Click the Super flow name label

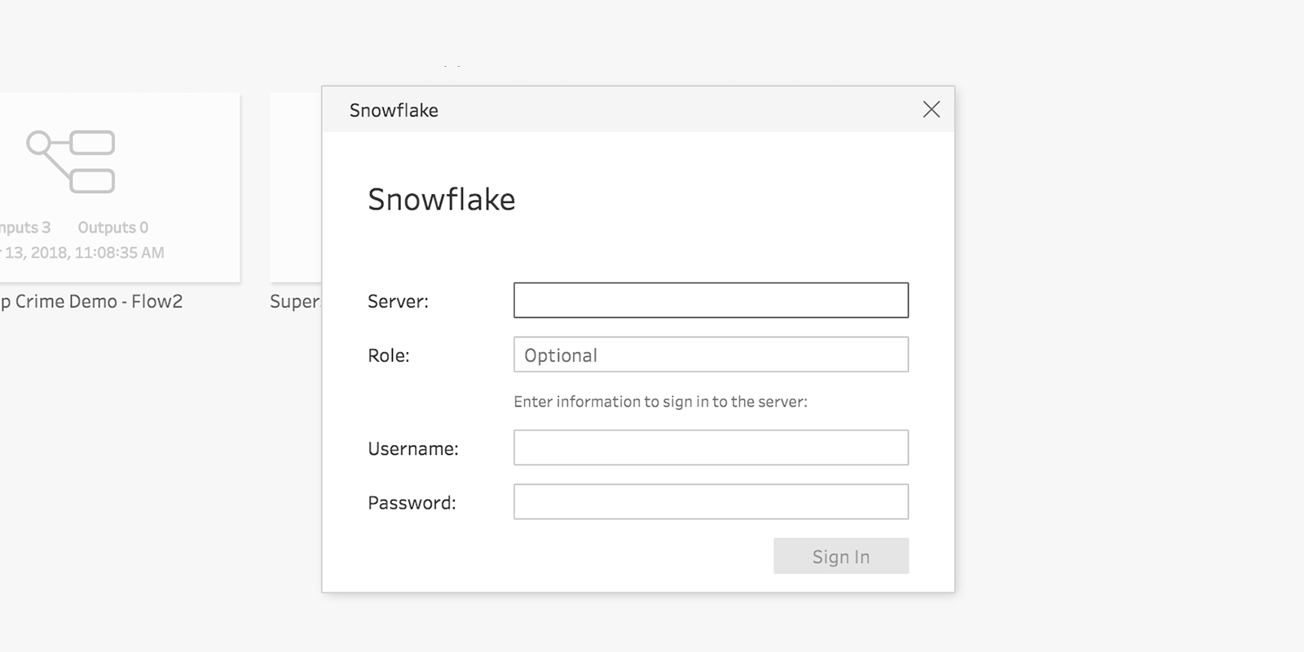point(295,302)
